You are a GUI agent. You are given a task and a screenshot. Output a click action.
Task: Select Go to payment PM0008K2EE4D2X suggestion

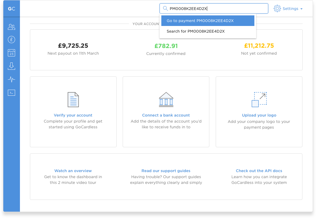click(x=208, y=21)
